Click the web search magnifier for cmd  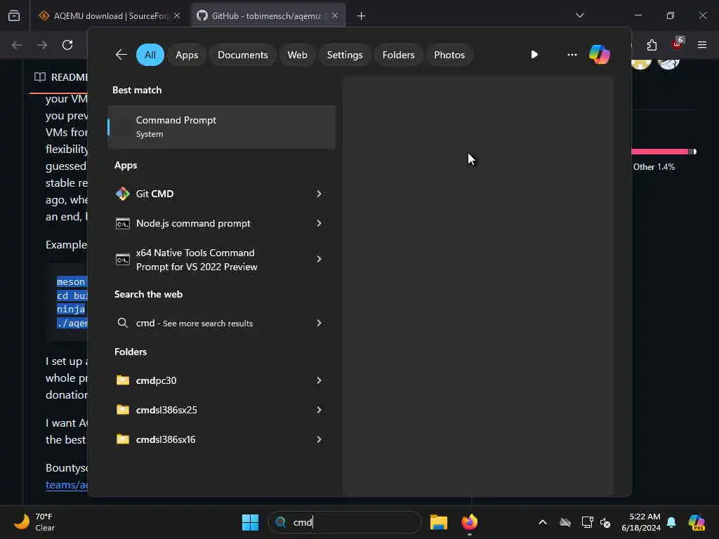pyautogui.click(x=122, y=323)
